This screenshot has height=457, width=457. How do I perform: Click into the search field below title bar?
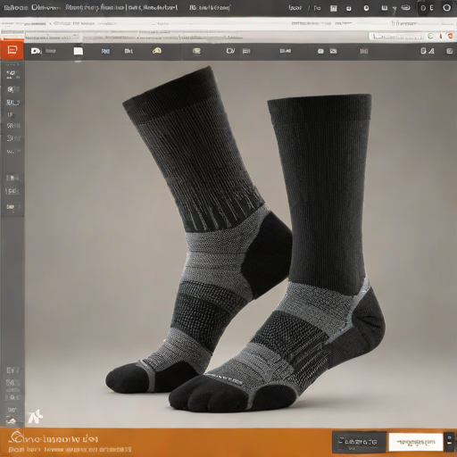click(396, 37)
